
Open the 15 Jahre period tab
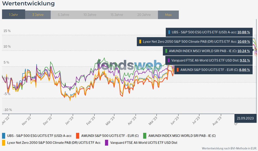point(117,15)
